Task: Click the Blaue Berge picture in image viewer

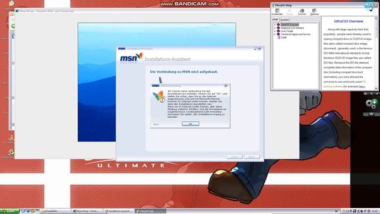Action: pyautogui.click(x=157, y=82)
